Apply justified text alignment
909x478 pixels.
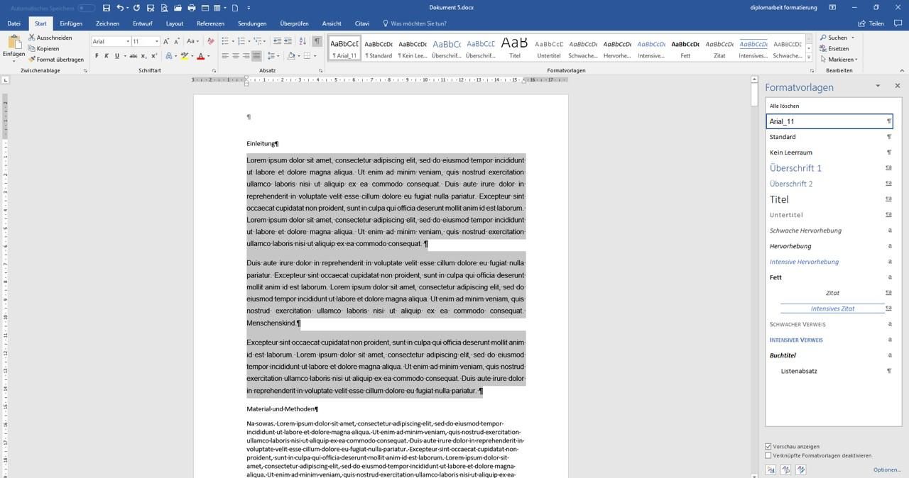click(x=256, y=56)
